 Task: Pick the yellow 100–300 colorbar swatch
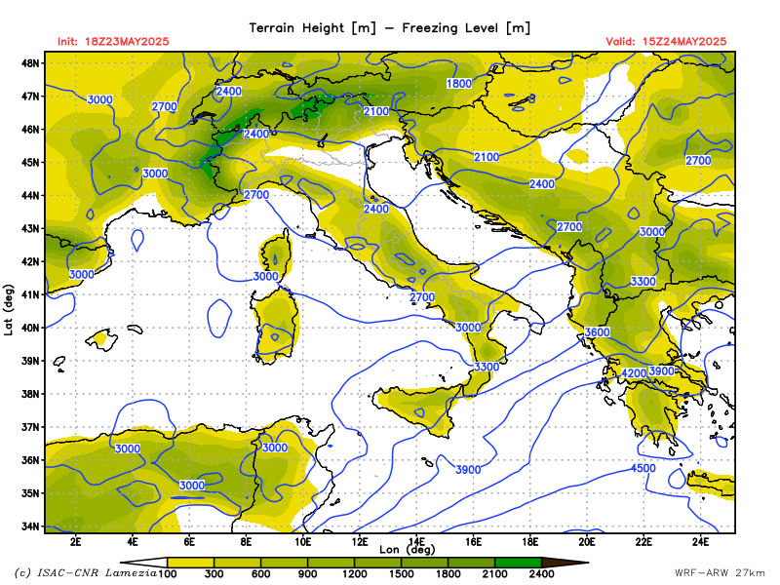click(190, 563)
